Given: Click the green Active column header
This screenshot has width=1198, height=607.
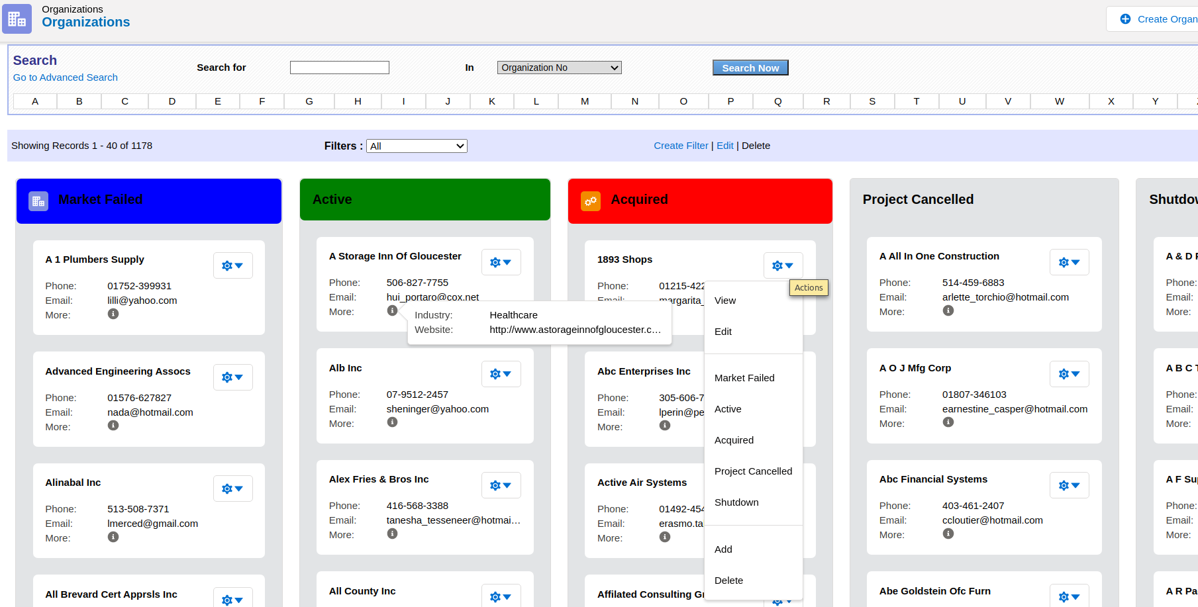Looking at the screenshot, I should (x=425, y=199).
